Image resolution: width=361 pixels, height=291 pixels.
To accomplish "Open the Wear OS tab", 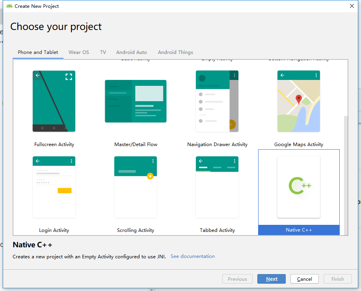I will [x=79, y=52].
